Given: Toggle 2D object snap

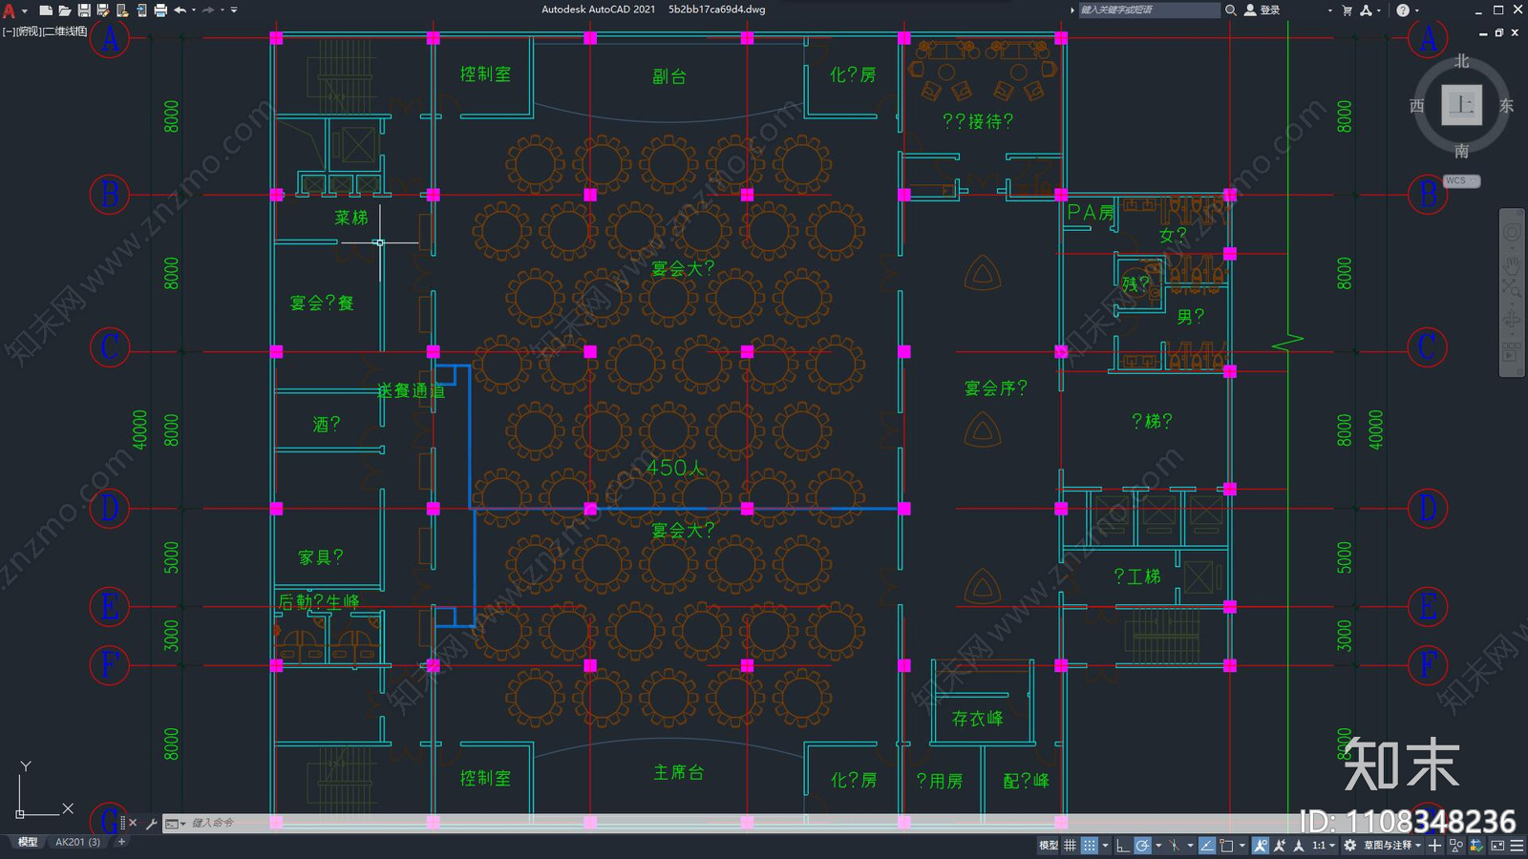Looking at the screenshot, I should point(1226,846).
